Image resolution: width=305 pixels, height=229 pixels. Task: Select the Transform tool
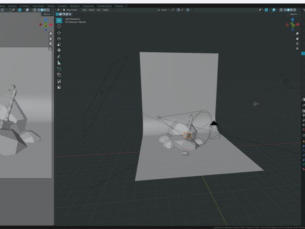59,50
